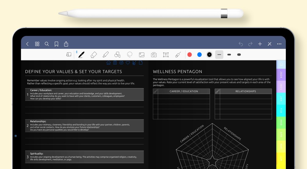Open the search magnifier
307x169 pixels.
pos(47,44)
